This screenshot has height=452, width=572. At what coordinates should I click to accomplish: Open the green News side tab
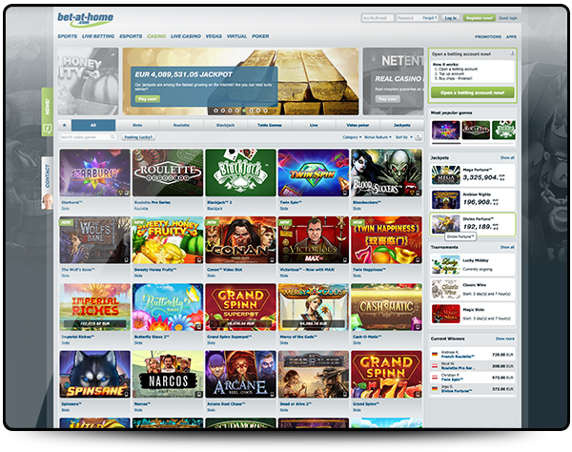tap(47, 112)
